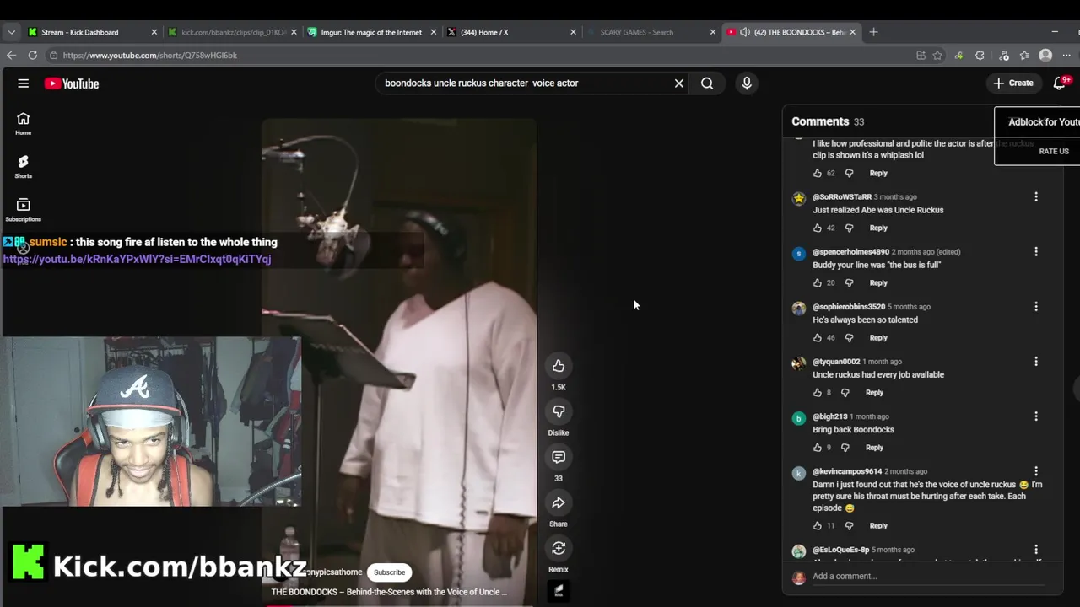The width and height of the screenshot is (1080, 607).
Task: Open @tyquan0002 channel link
Action: click(x=836, y=362)
